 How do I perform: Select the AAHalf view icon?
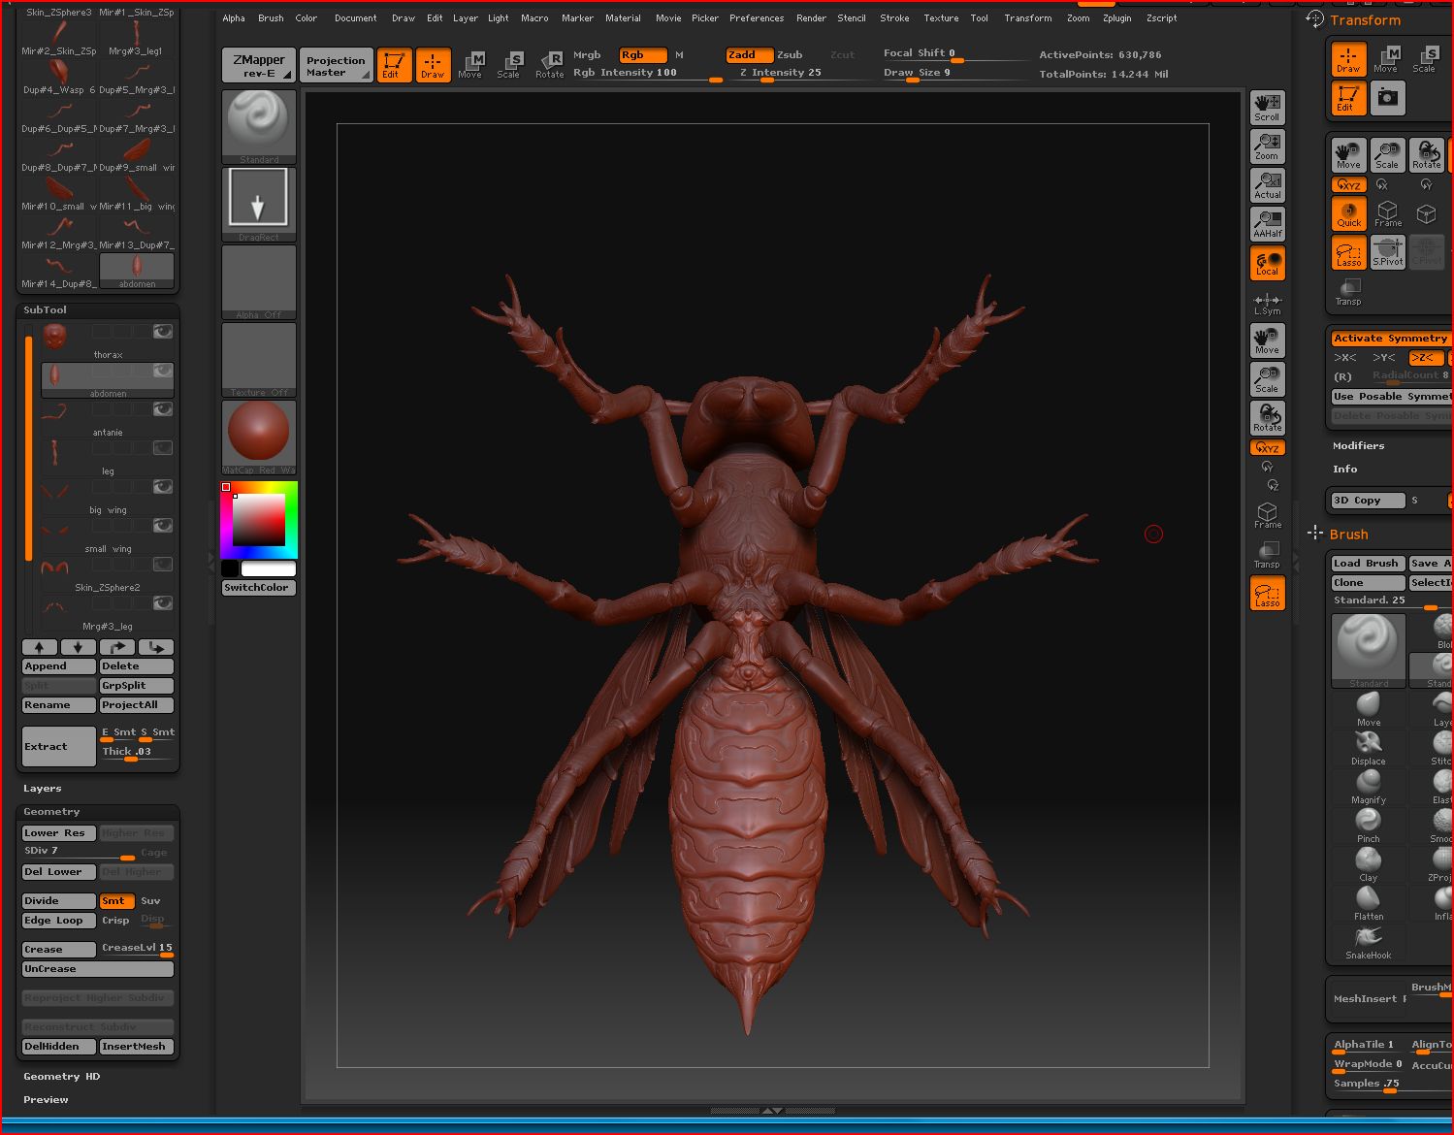click(1267, 224)
